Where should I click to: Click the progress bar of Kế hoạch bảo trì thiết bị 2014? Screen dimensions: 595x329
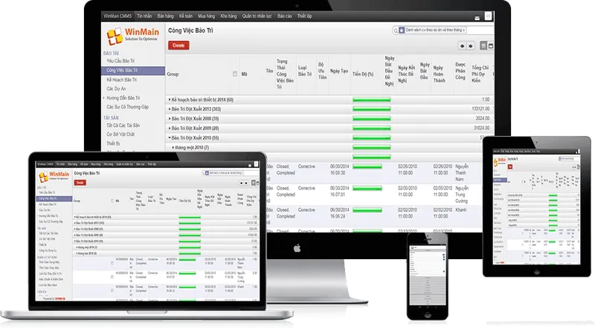tap(371, 100)
